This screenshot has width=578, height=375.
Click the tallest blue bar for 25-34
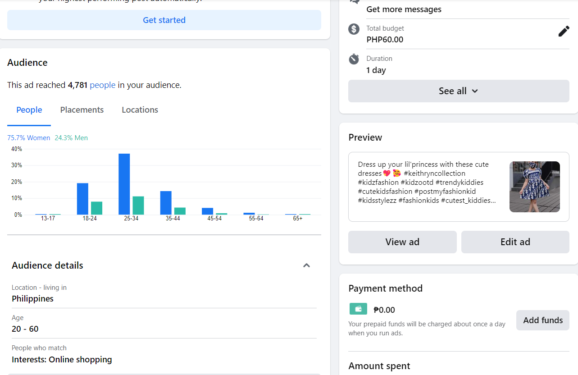(124, 184)
